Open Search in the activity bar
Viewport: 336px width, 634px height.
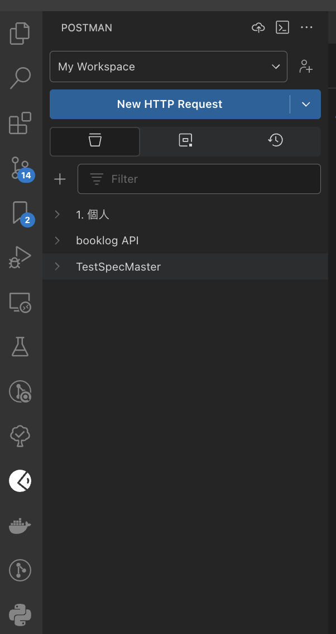[x=20, y=78]
